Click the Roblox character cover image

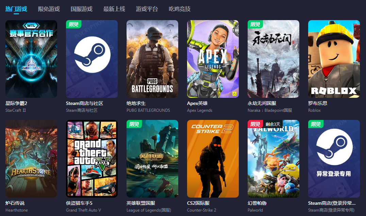click(x=334, y=59)
